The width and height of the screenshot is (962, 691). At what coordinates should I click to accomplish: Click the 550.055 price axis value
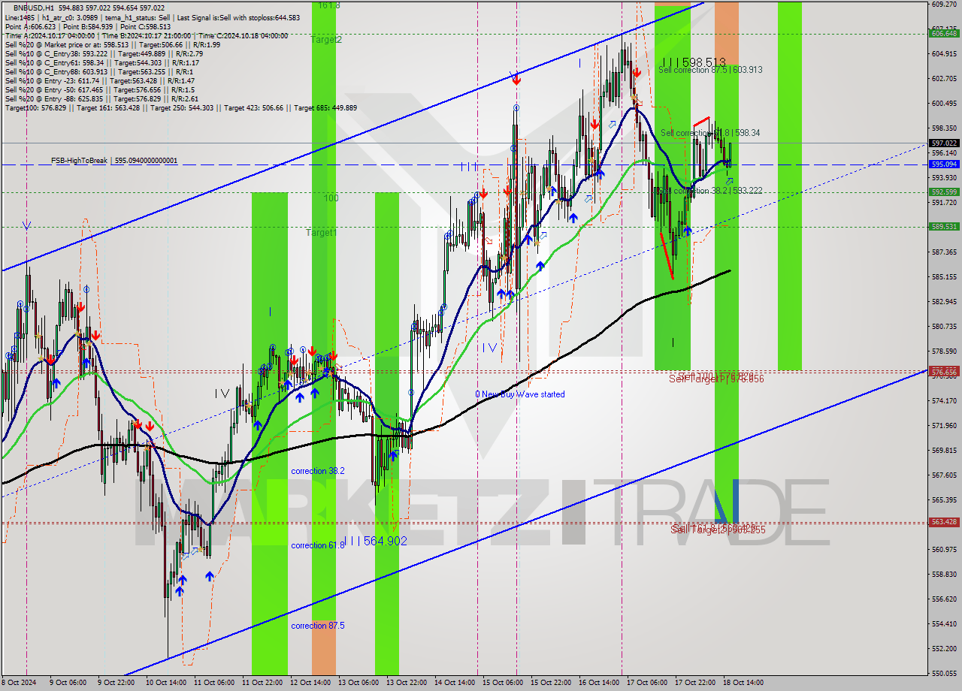pos(944,673)
